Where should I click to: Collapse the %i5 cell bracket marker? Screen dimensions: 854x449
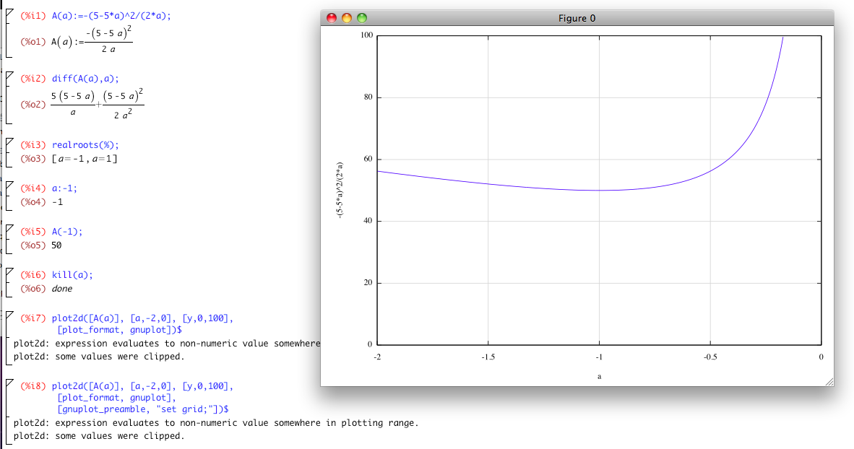pos(9,229)
